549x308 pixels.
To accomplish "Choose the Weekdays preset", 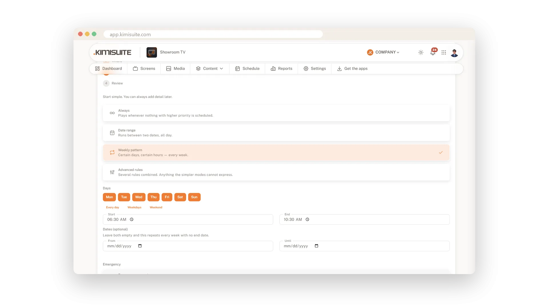I will click(134, 207).
